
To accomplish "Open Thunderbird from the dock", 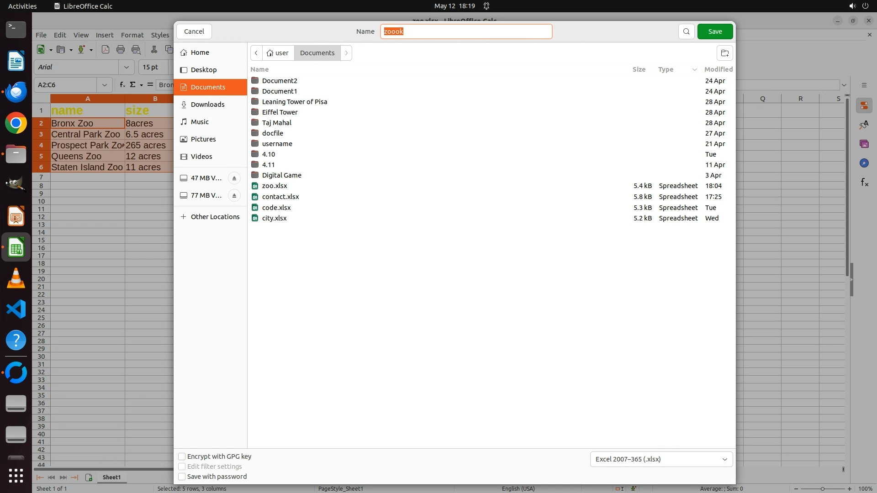I will point(16,92).
